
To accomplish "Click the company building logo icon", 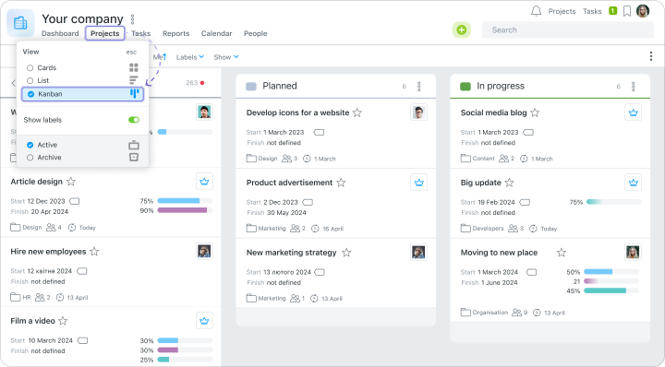I will pyautogui.click(x=20, y=23).
